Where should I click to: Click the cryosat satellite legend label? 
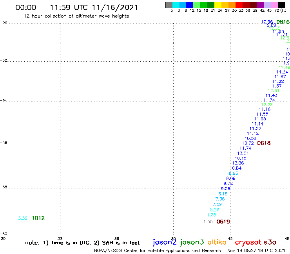[248, 242]
